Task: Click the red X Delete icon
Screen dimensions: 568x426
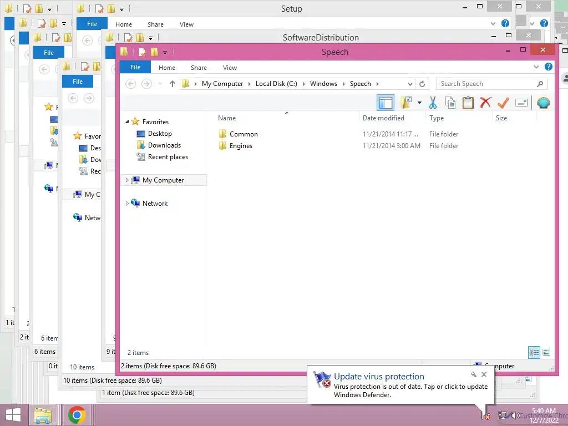Action: pos(485,103)
